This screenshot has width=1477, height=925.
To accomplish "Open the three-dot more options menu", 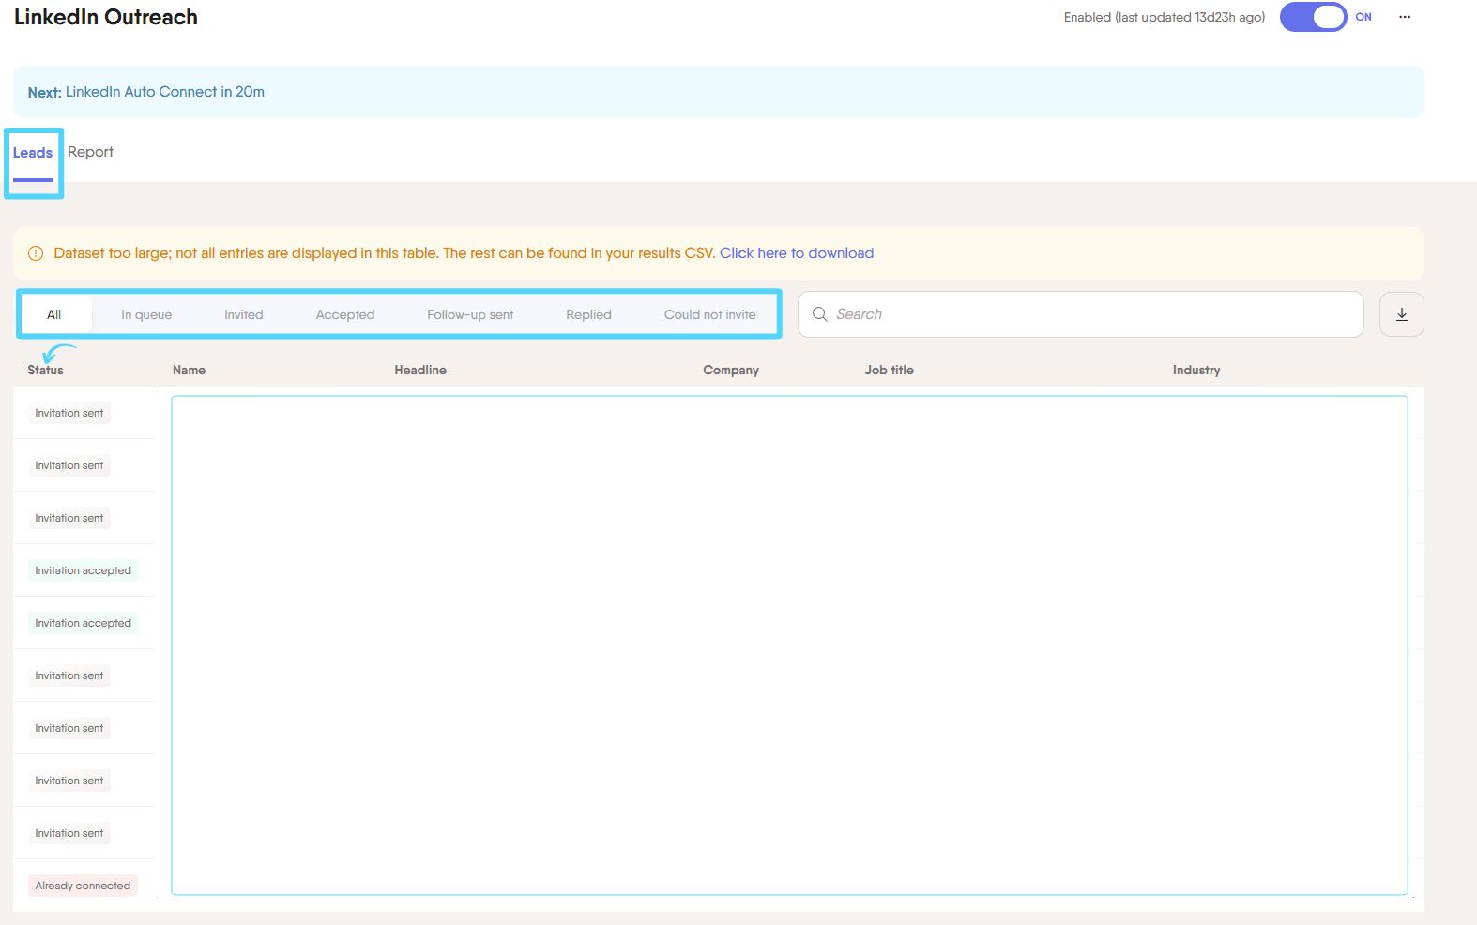I will tap(1405, 17).
